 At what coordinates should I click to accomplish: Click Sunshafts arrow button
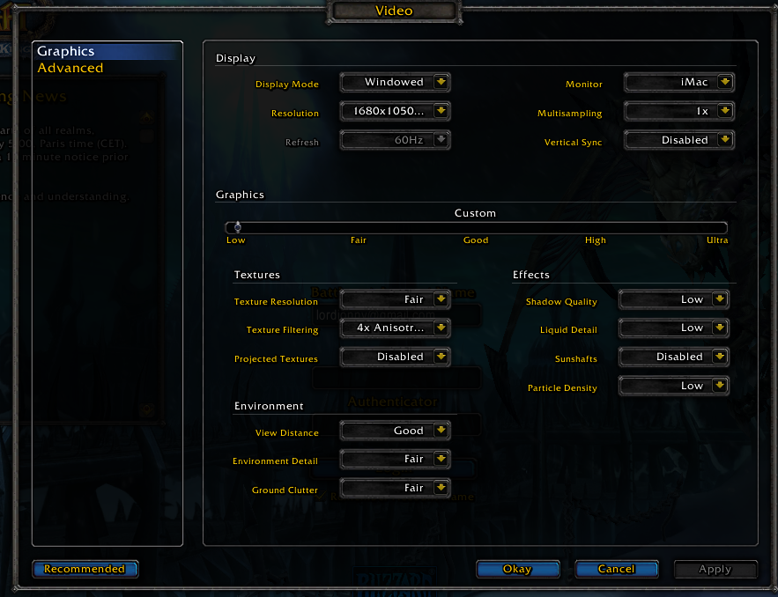(x=720, y=356)
